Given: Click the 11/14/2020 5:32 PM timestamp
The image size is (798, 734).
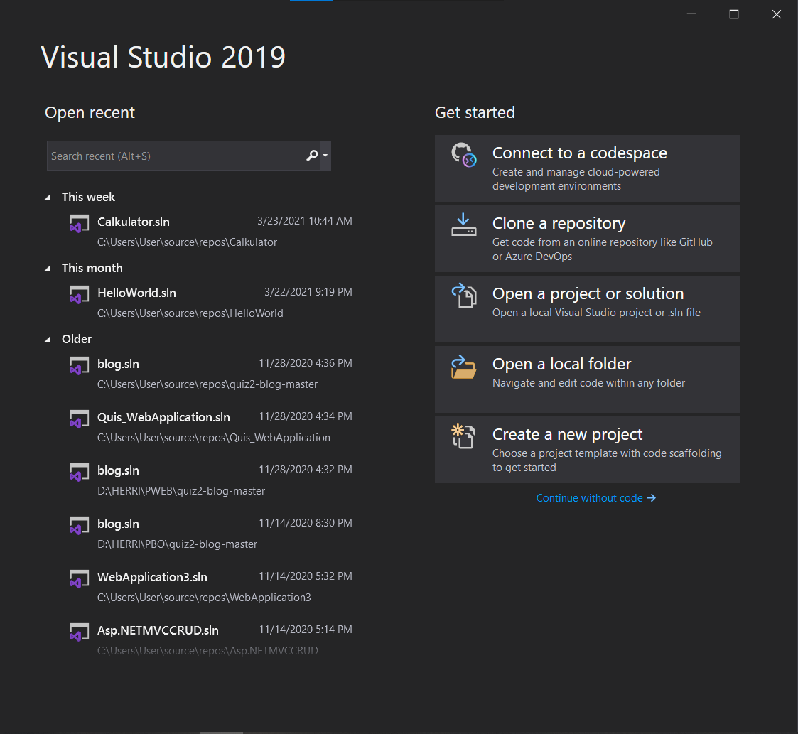Looking at the screenshot, I should [x=306, y=576].
